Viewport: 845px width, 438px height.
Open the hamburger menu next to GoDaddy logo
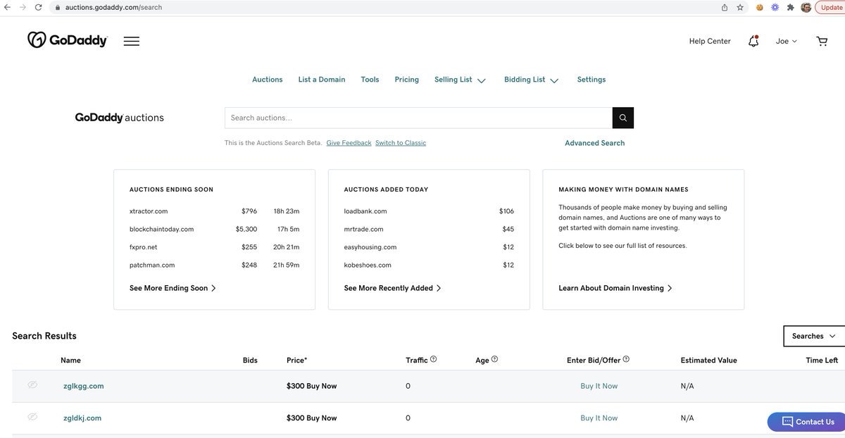[131, 41]
